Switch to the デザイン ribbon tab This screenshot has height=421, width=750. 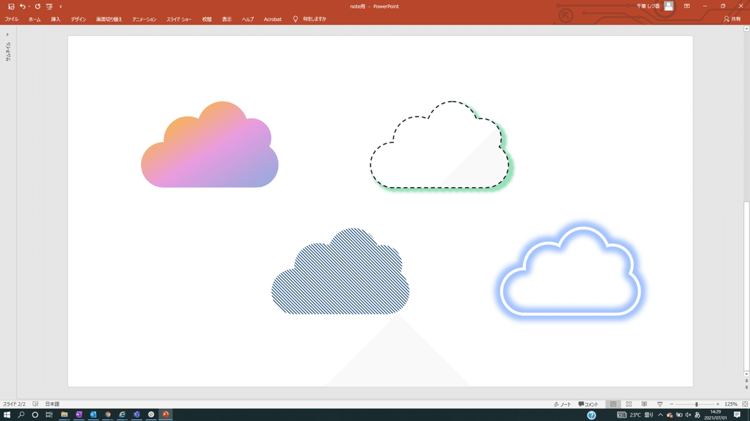coord(79,19)
